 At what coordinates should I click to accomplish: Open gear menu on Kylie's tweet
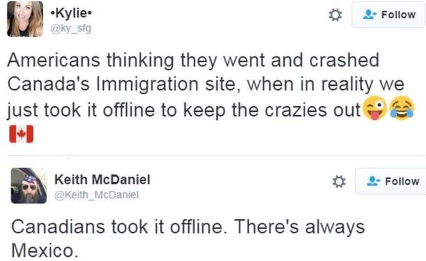335,15
